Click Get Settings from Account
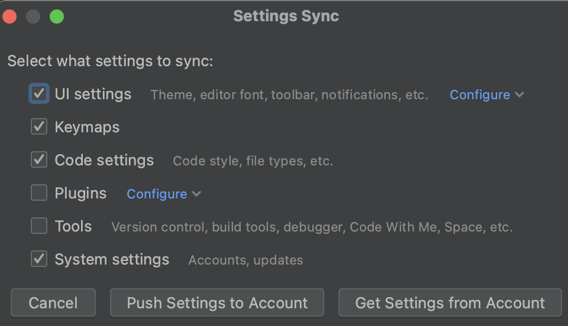The width and height of the screenshot is (568, 326). (450, 303)
